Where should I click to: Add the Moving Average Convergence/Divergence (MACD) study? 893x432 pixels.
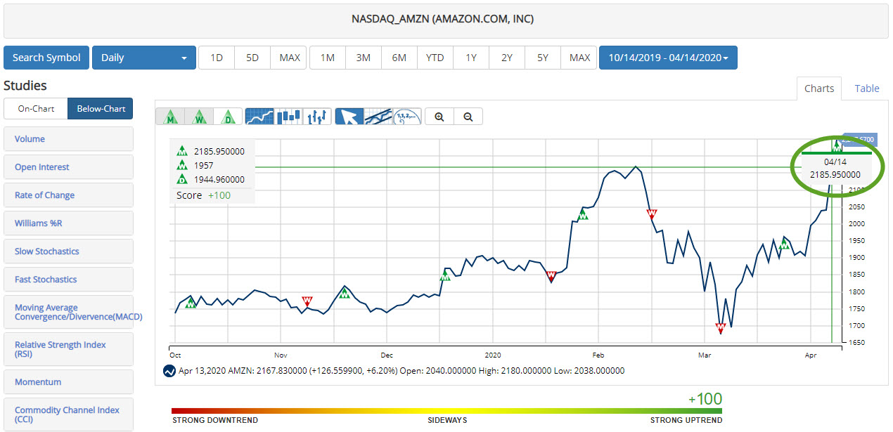click(x=68, y=312)
